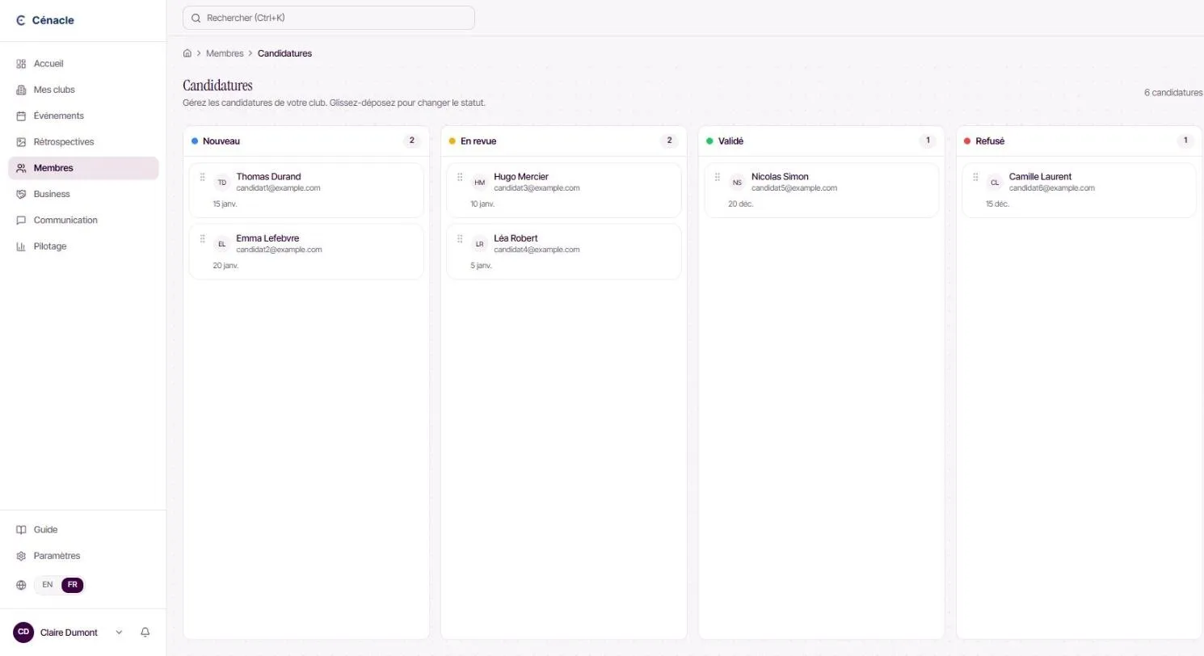
Task: Click the globe language icon
Action: click(21, 585)
